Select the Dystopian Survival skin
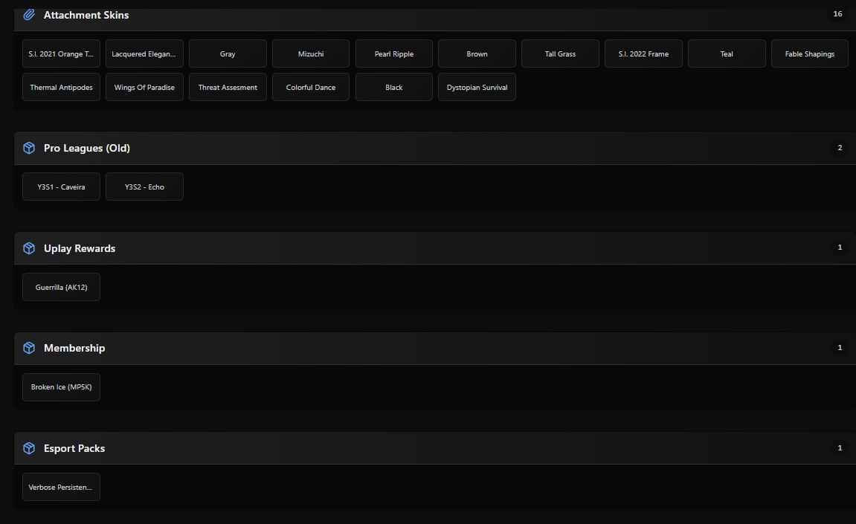Image resolution: width=856 pixels, height=524 pixels. click(x=477, y=88)
